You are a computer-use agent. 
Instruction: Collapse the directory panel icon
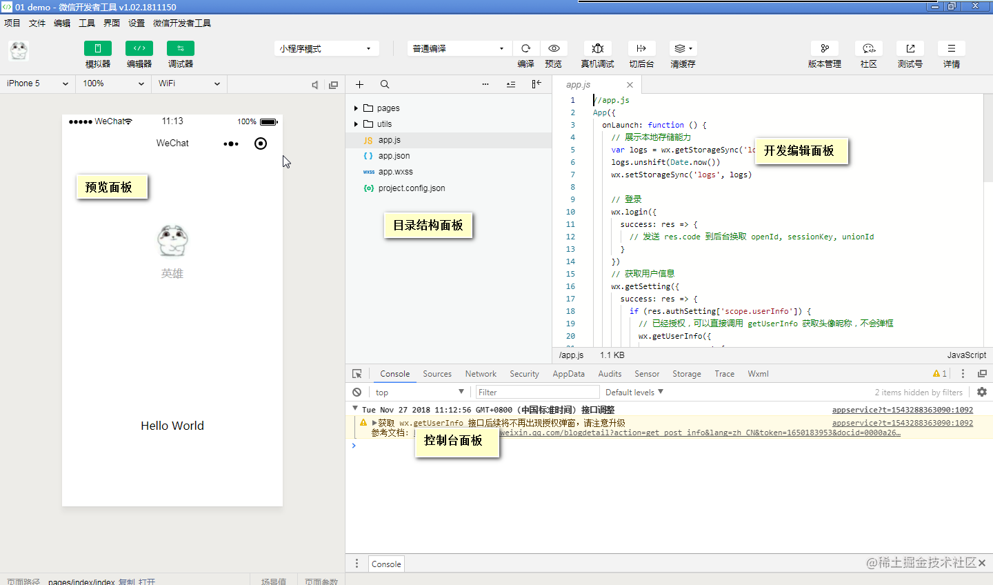tap(536, 84)
